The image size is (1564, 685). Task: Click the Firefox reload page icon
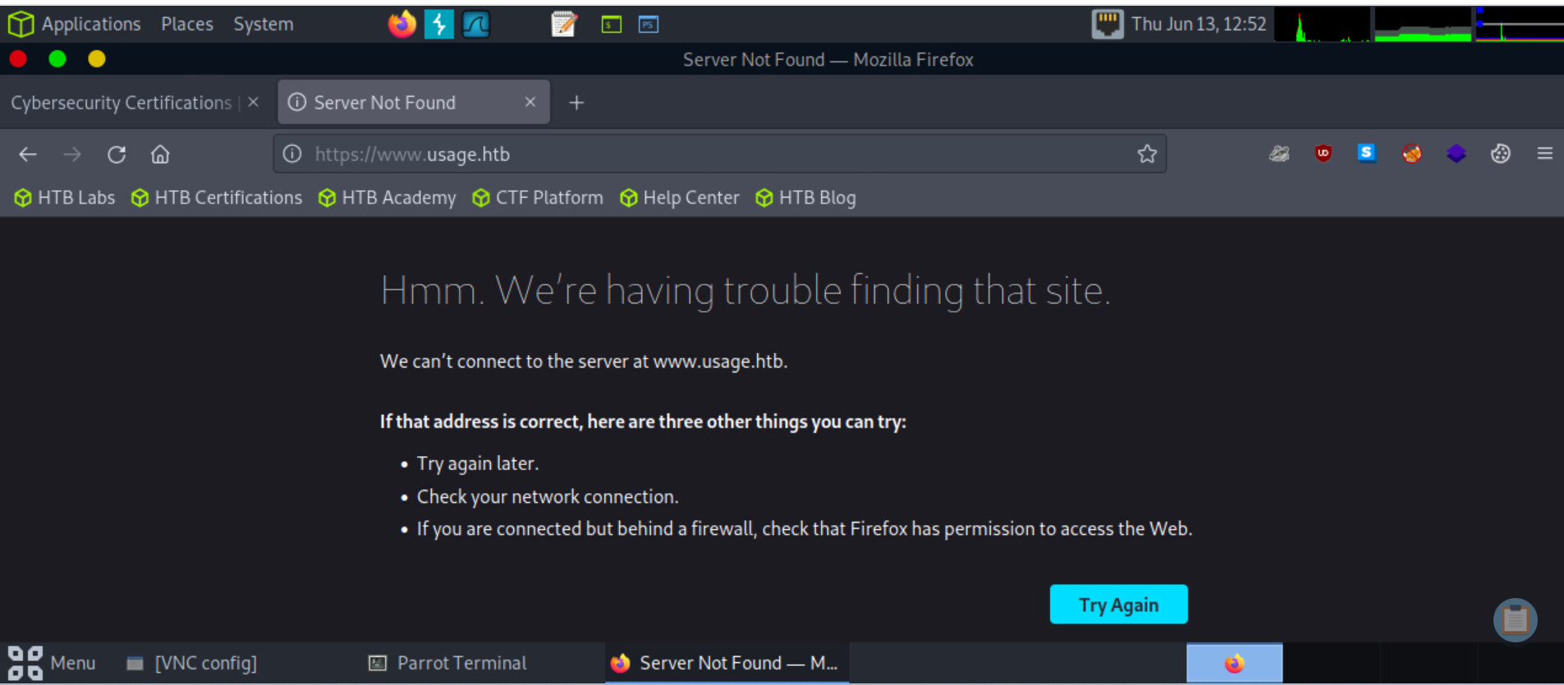(x=117, y=154)
